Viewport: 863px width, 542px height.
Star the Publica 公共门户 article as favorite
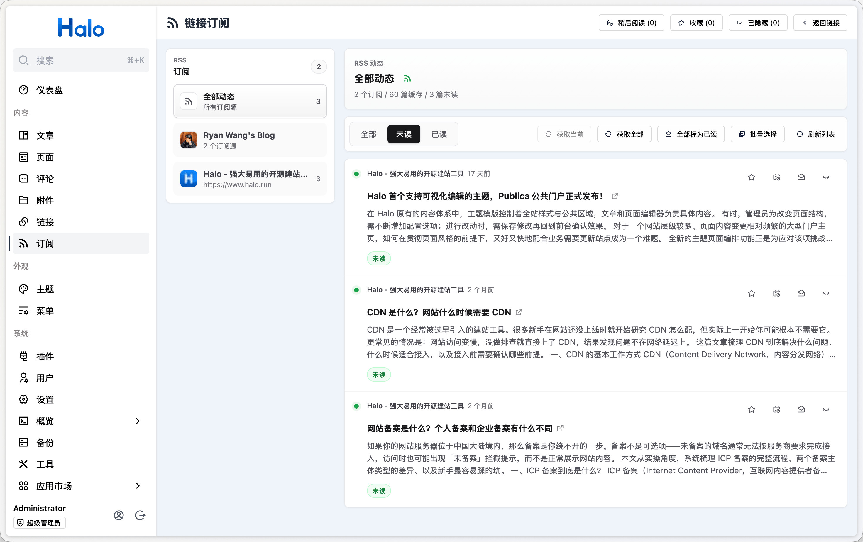click(x=752, y=177)
